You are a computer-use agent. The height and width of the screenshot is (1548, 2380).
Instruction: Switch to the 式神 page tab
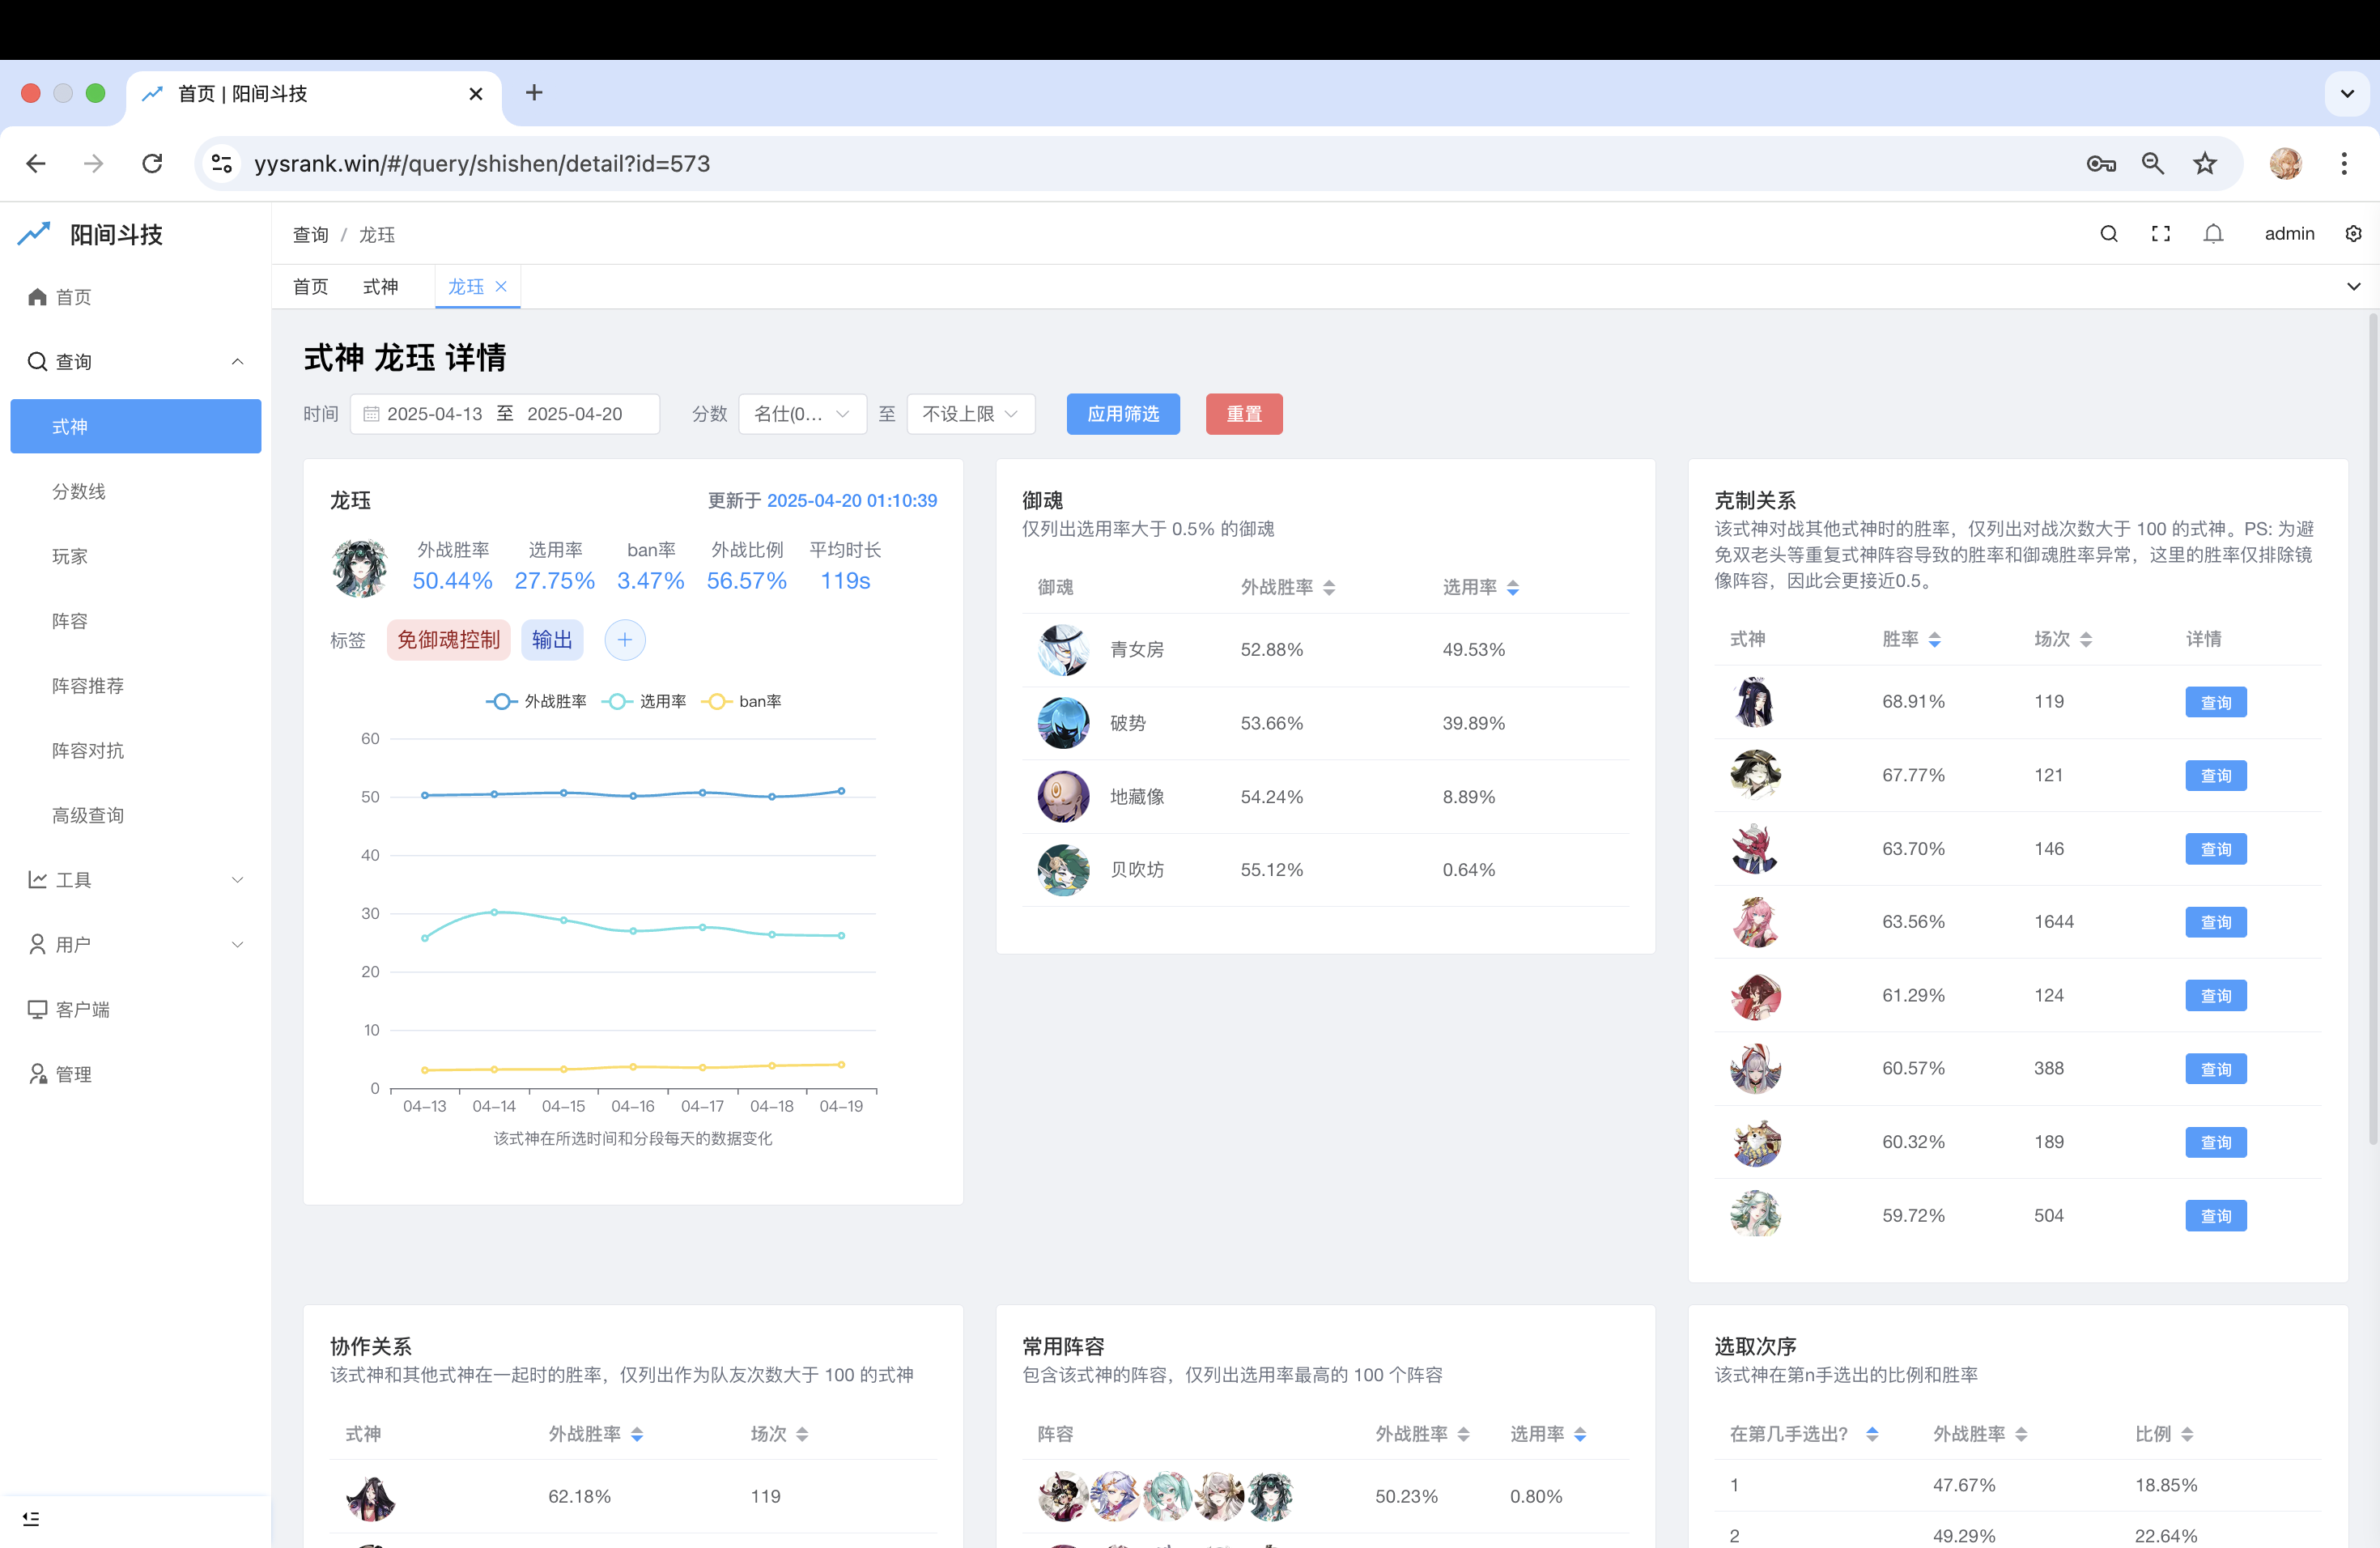[380, 287]
